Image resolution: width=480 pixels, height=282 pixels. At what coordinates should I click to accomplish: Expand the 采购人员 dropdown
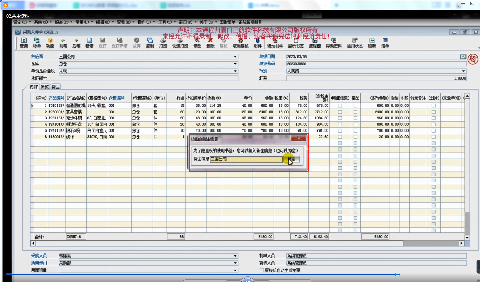pos(235,256)
